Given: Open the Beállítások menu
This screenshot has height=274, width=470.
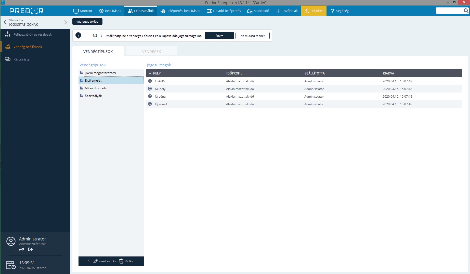Looking at the screenshot, I should point(110,11).
